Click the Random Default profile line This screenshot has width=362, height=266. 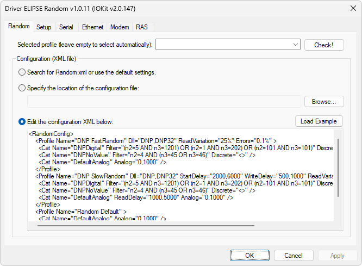[81, 212]
